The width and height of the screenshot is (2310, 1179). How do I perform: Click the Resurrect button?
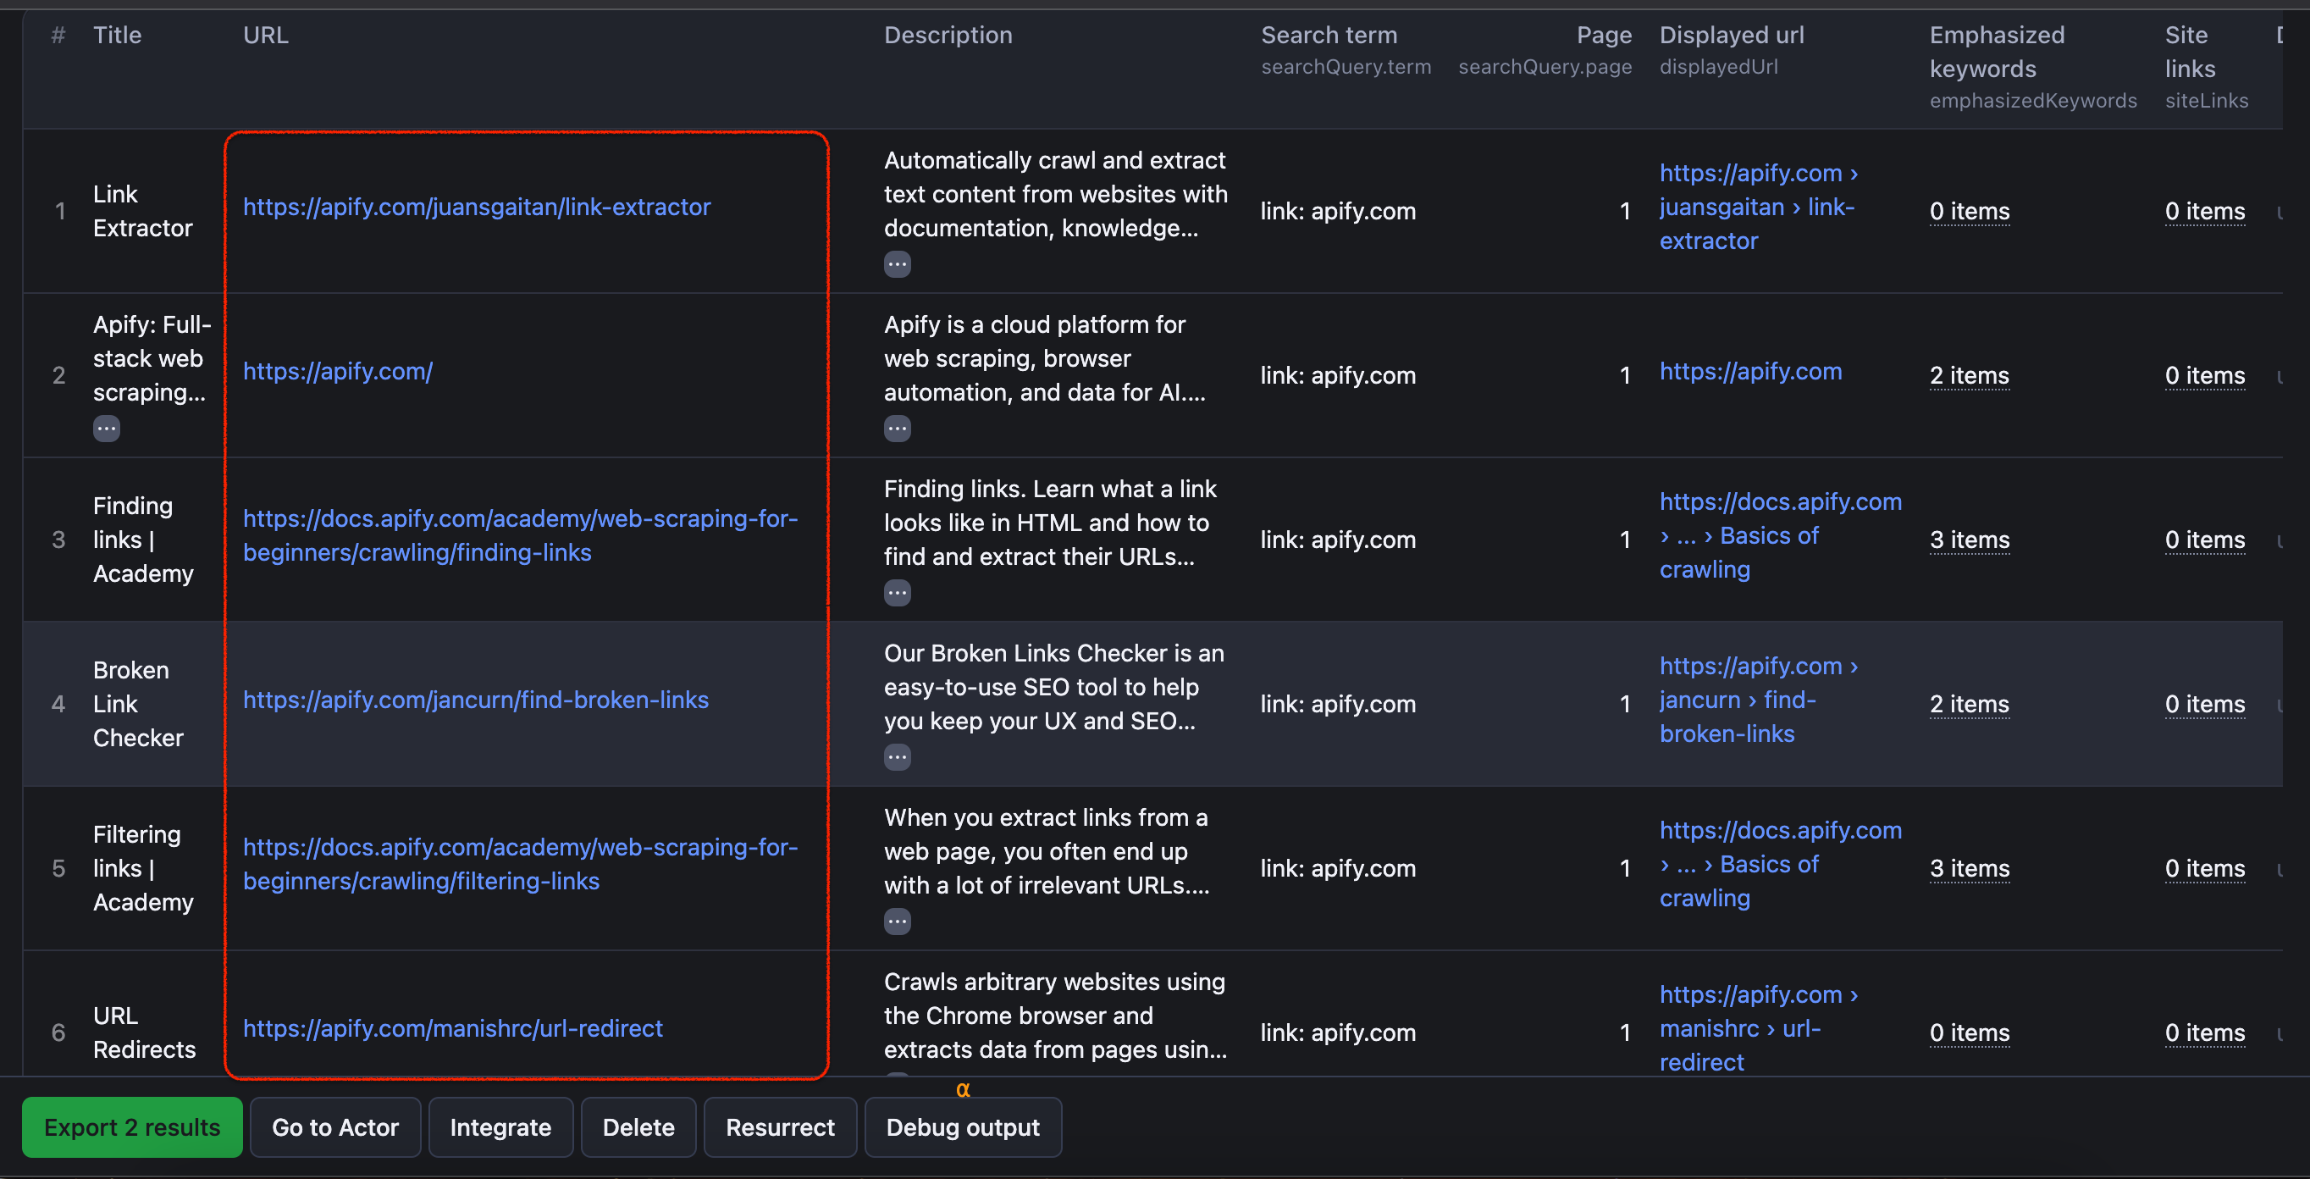(779, 1127)
